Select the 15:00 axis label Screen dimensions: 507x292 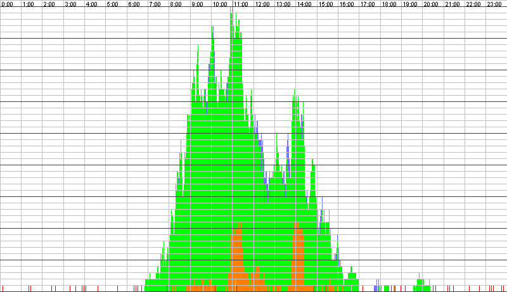click(326, 4)
